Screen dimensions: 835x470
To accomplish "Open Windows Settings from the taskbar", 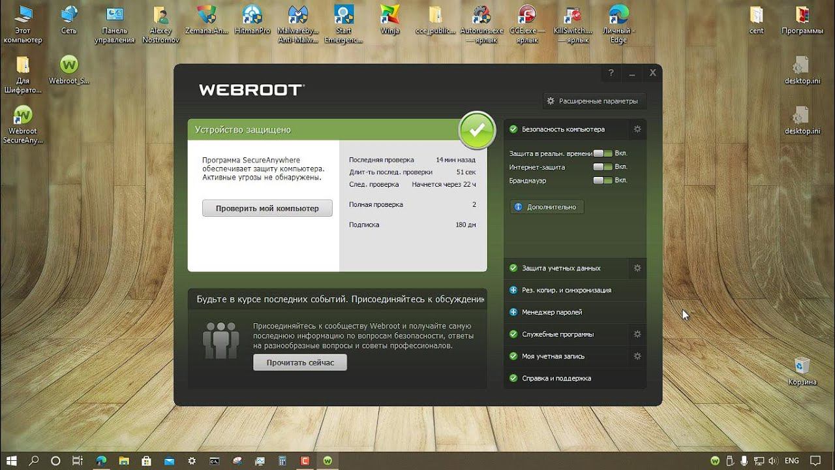I will [192, 461].
